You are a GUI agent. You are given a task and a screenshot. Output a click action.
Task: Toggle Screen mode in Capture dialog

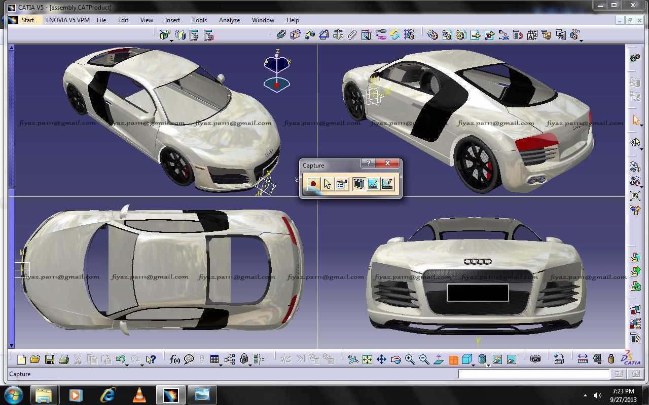pyautogui.click(x=358, y=184)
